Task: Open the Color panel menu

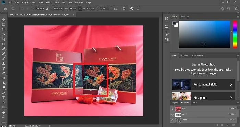Action: pos(238,16)
